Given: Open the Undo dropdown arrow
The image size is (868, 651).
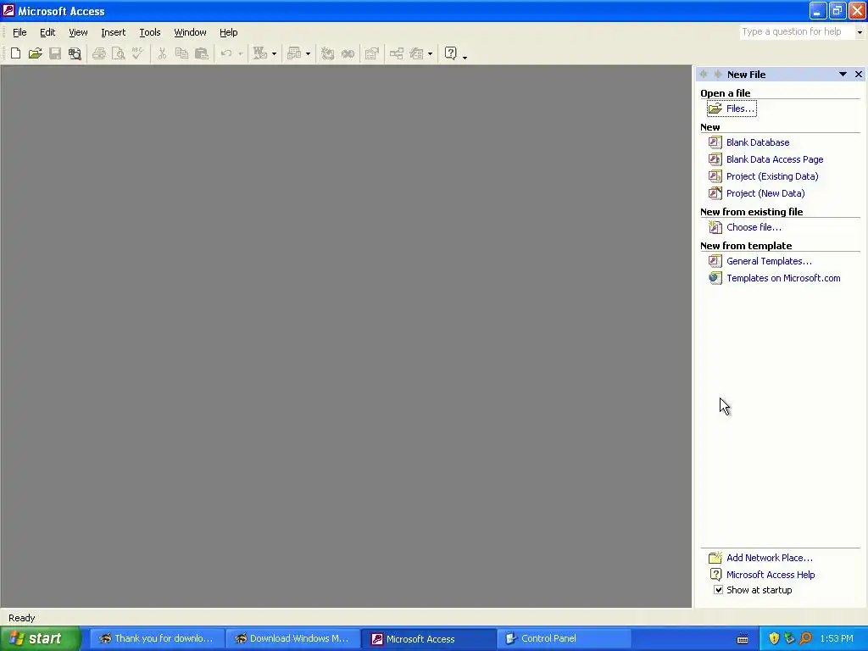Looking at the screenshot, I should click(x=240, y=53).
